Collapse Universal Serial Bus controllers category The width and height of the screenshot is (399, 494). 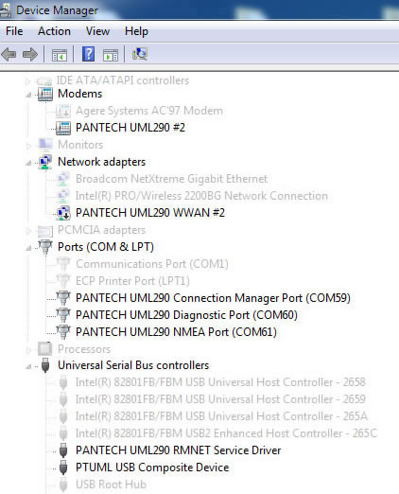point(28,366)
